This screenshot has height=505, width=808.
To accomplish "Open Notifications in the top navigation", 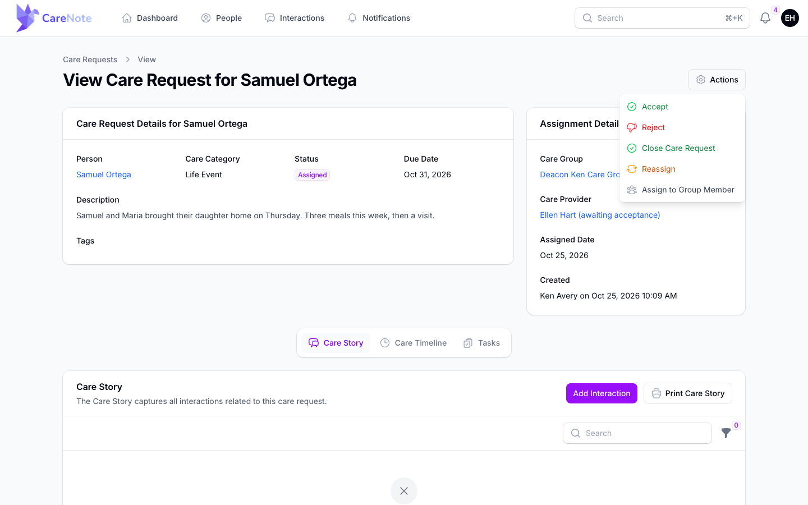I will 379,18.
